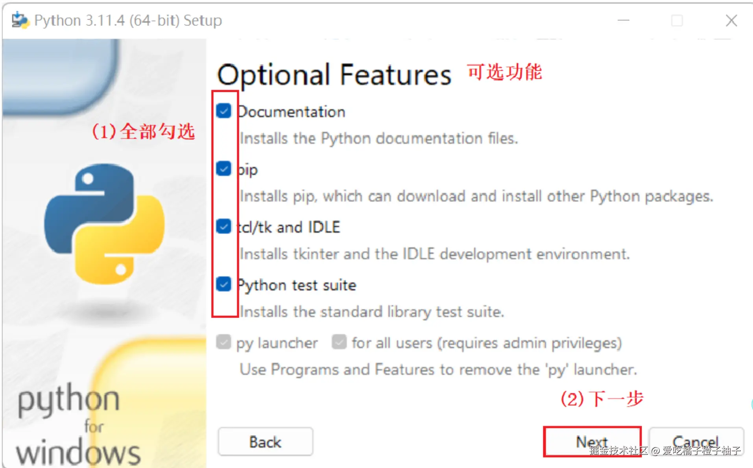The height and width of the screenshot is (468, 753).
Task: Click the py launcher checkbox
Action: point(224,342)
